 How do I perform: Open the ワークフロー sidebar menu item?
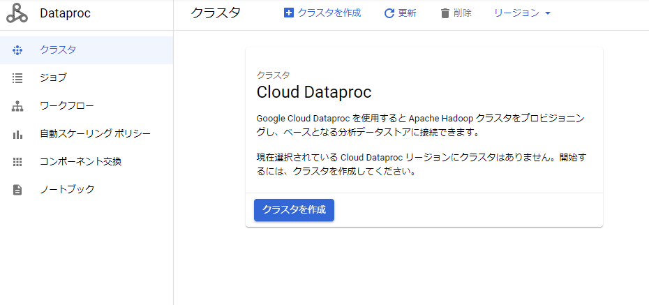pos(87,106)
